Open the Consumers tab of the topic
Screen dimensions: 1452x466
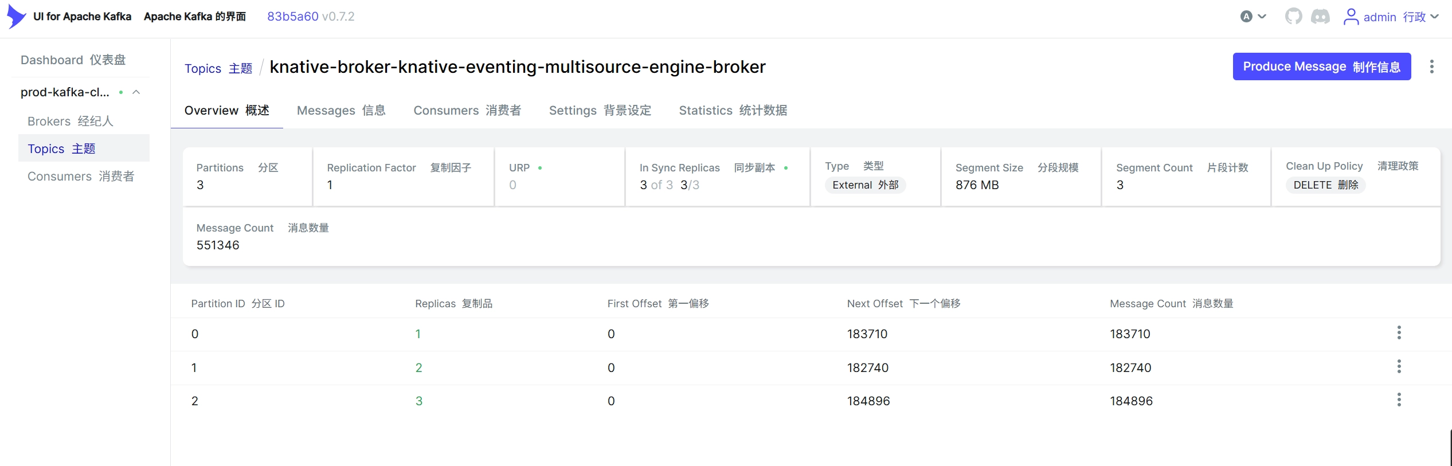(x=467, y=110)
